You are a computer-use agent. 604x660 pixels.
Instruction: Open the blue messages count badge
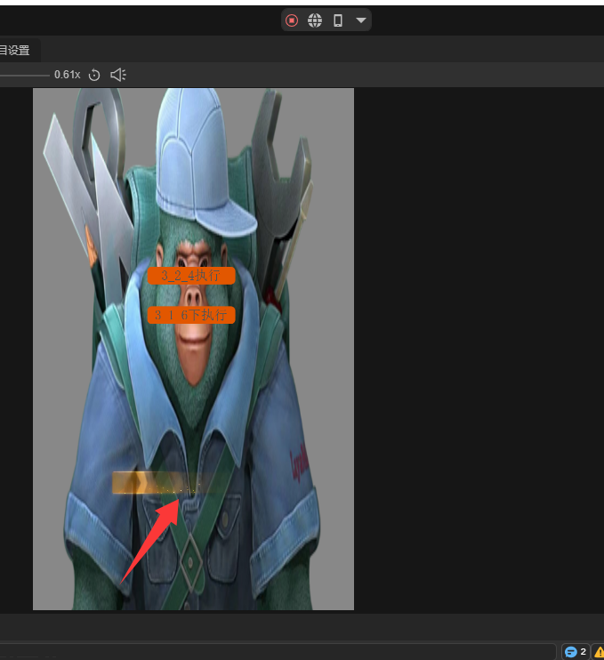coord(576,652)
